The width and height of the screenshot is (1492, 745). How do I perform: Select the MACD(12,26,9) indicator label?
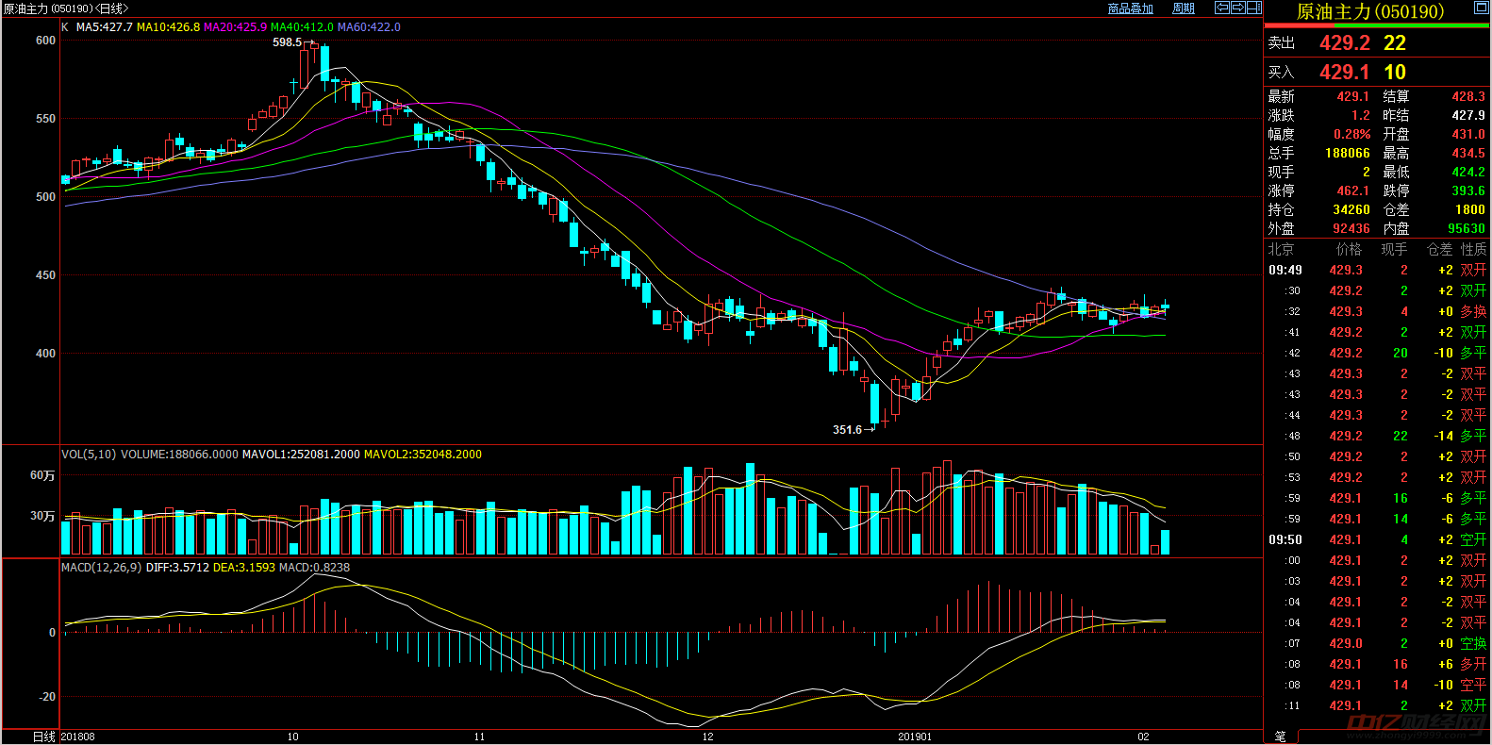[x=101, y=568]
